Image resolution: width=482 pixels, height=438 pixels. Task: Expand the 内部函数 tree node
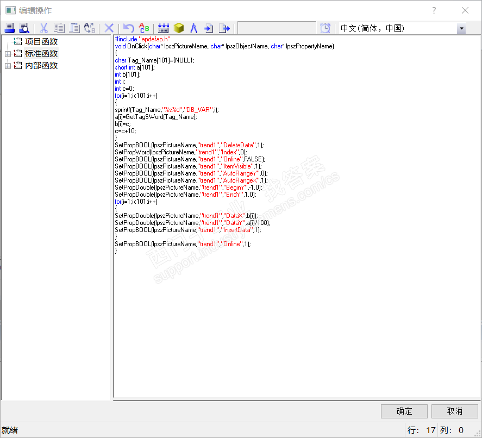click(8, 66)
